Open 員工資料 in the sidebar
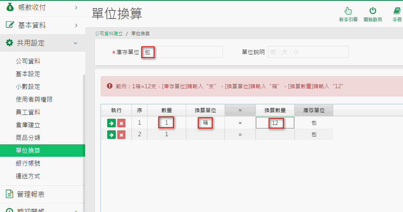The width and height of the screenshot is (403, 212). (x=28, y=112)
